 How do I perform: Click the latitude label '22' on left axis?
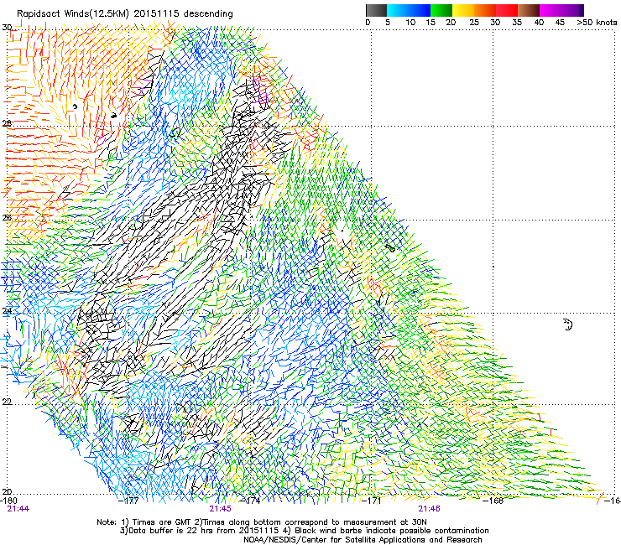coord(7,402)
